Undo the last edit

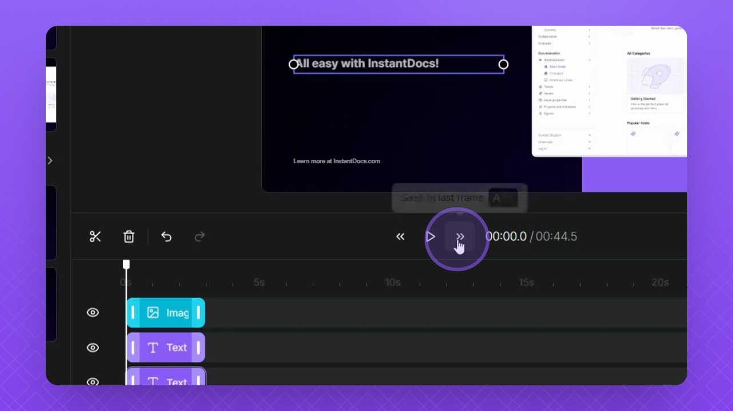click(166, 236)
